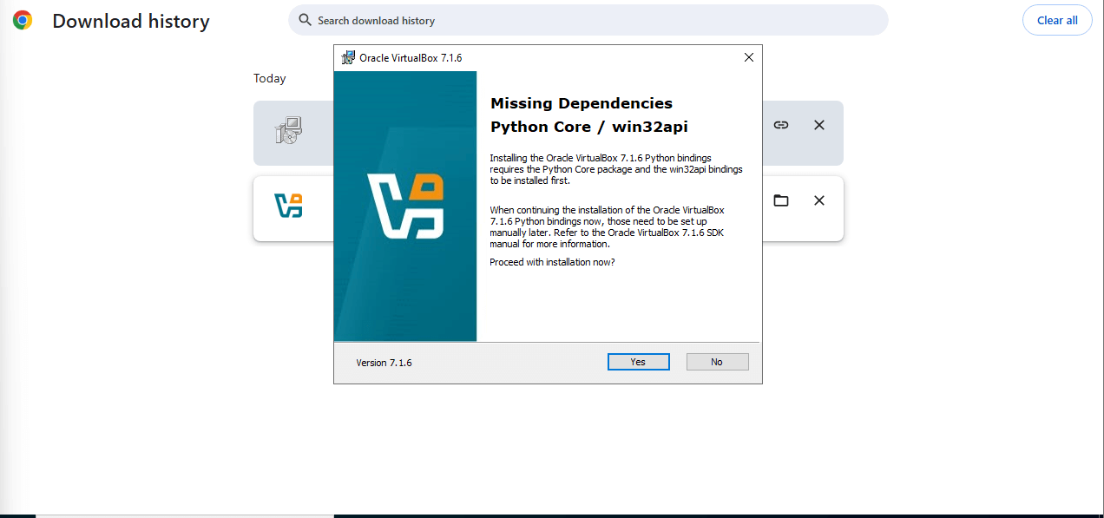This screenshot has width=1104, height=518.
Task: Show VirtualBox download in folder
Action: (781, 200)
